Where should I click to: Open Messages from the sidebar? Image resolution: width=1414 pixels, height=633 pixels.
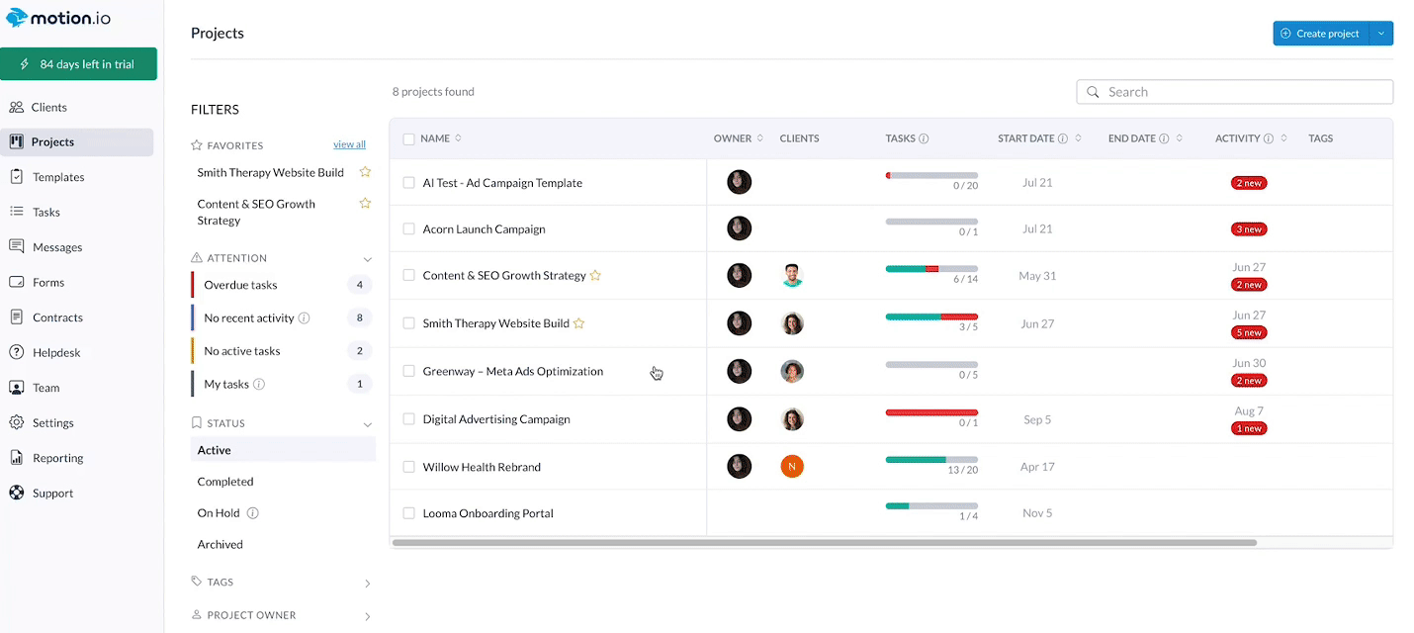56,246
